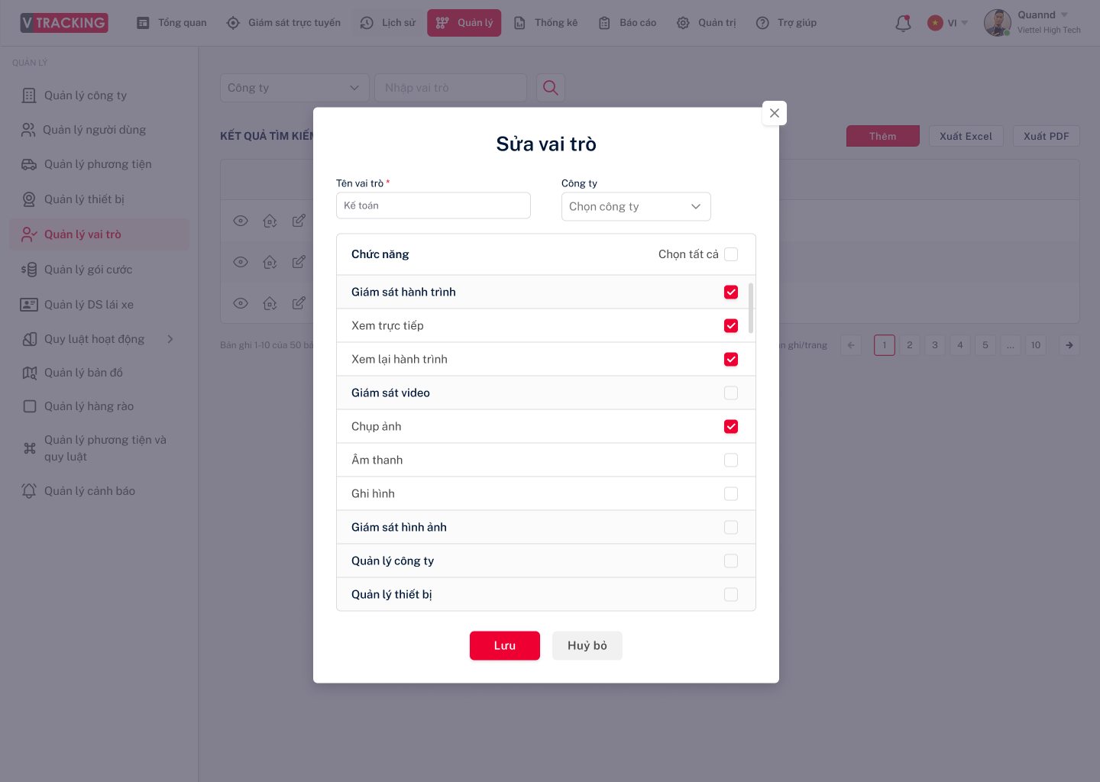Click the notification bell icon
Viewport: 1100px width, 782px height.
coord(903,23)
